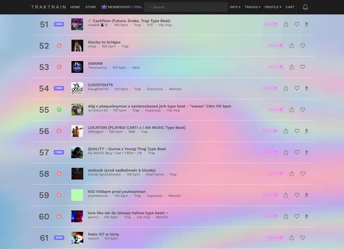Screen dimensions: 344x249
Task: Like the ddg waves jerk beat
Action: tap(303, 110)
